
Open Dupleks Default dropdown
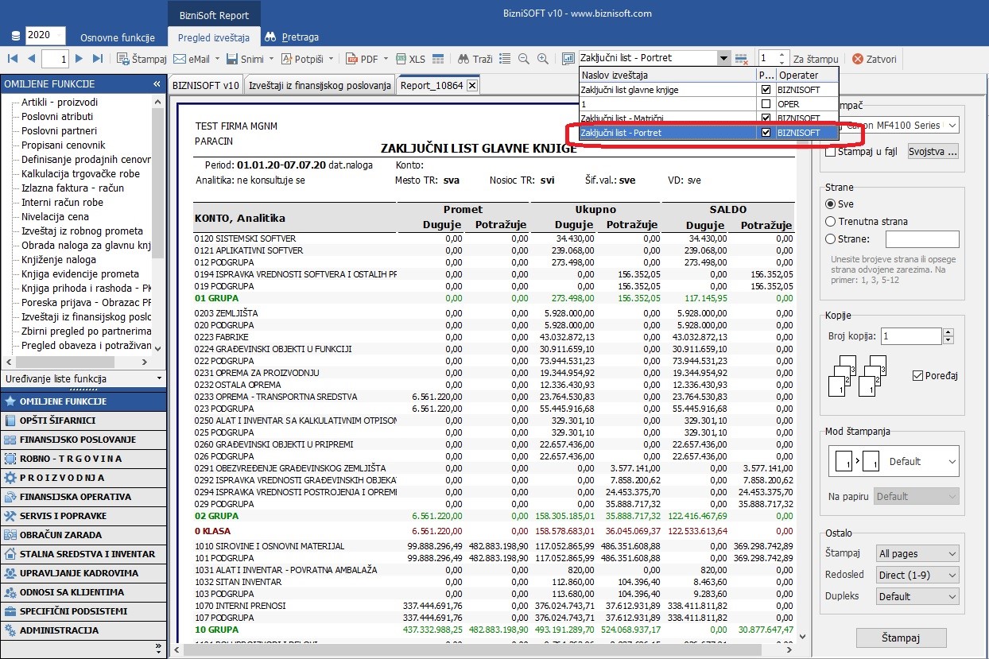pos(918,596)
